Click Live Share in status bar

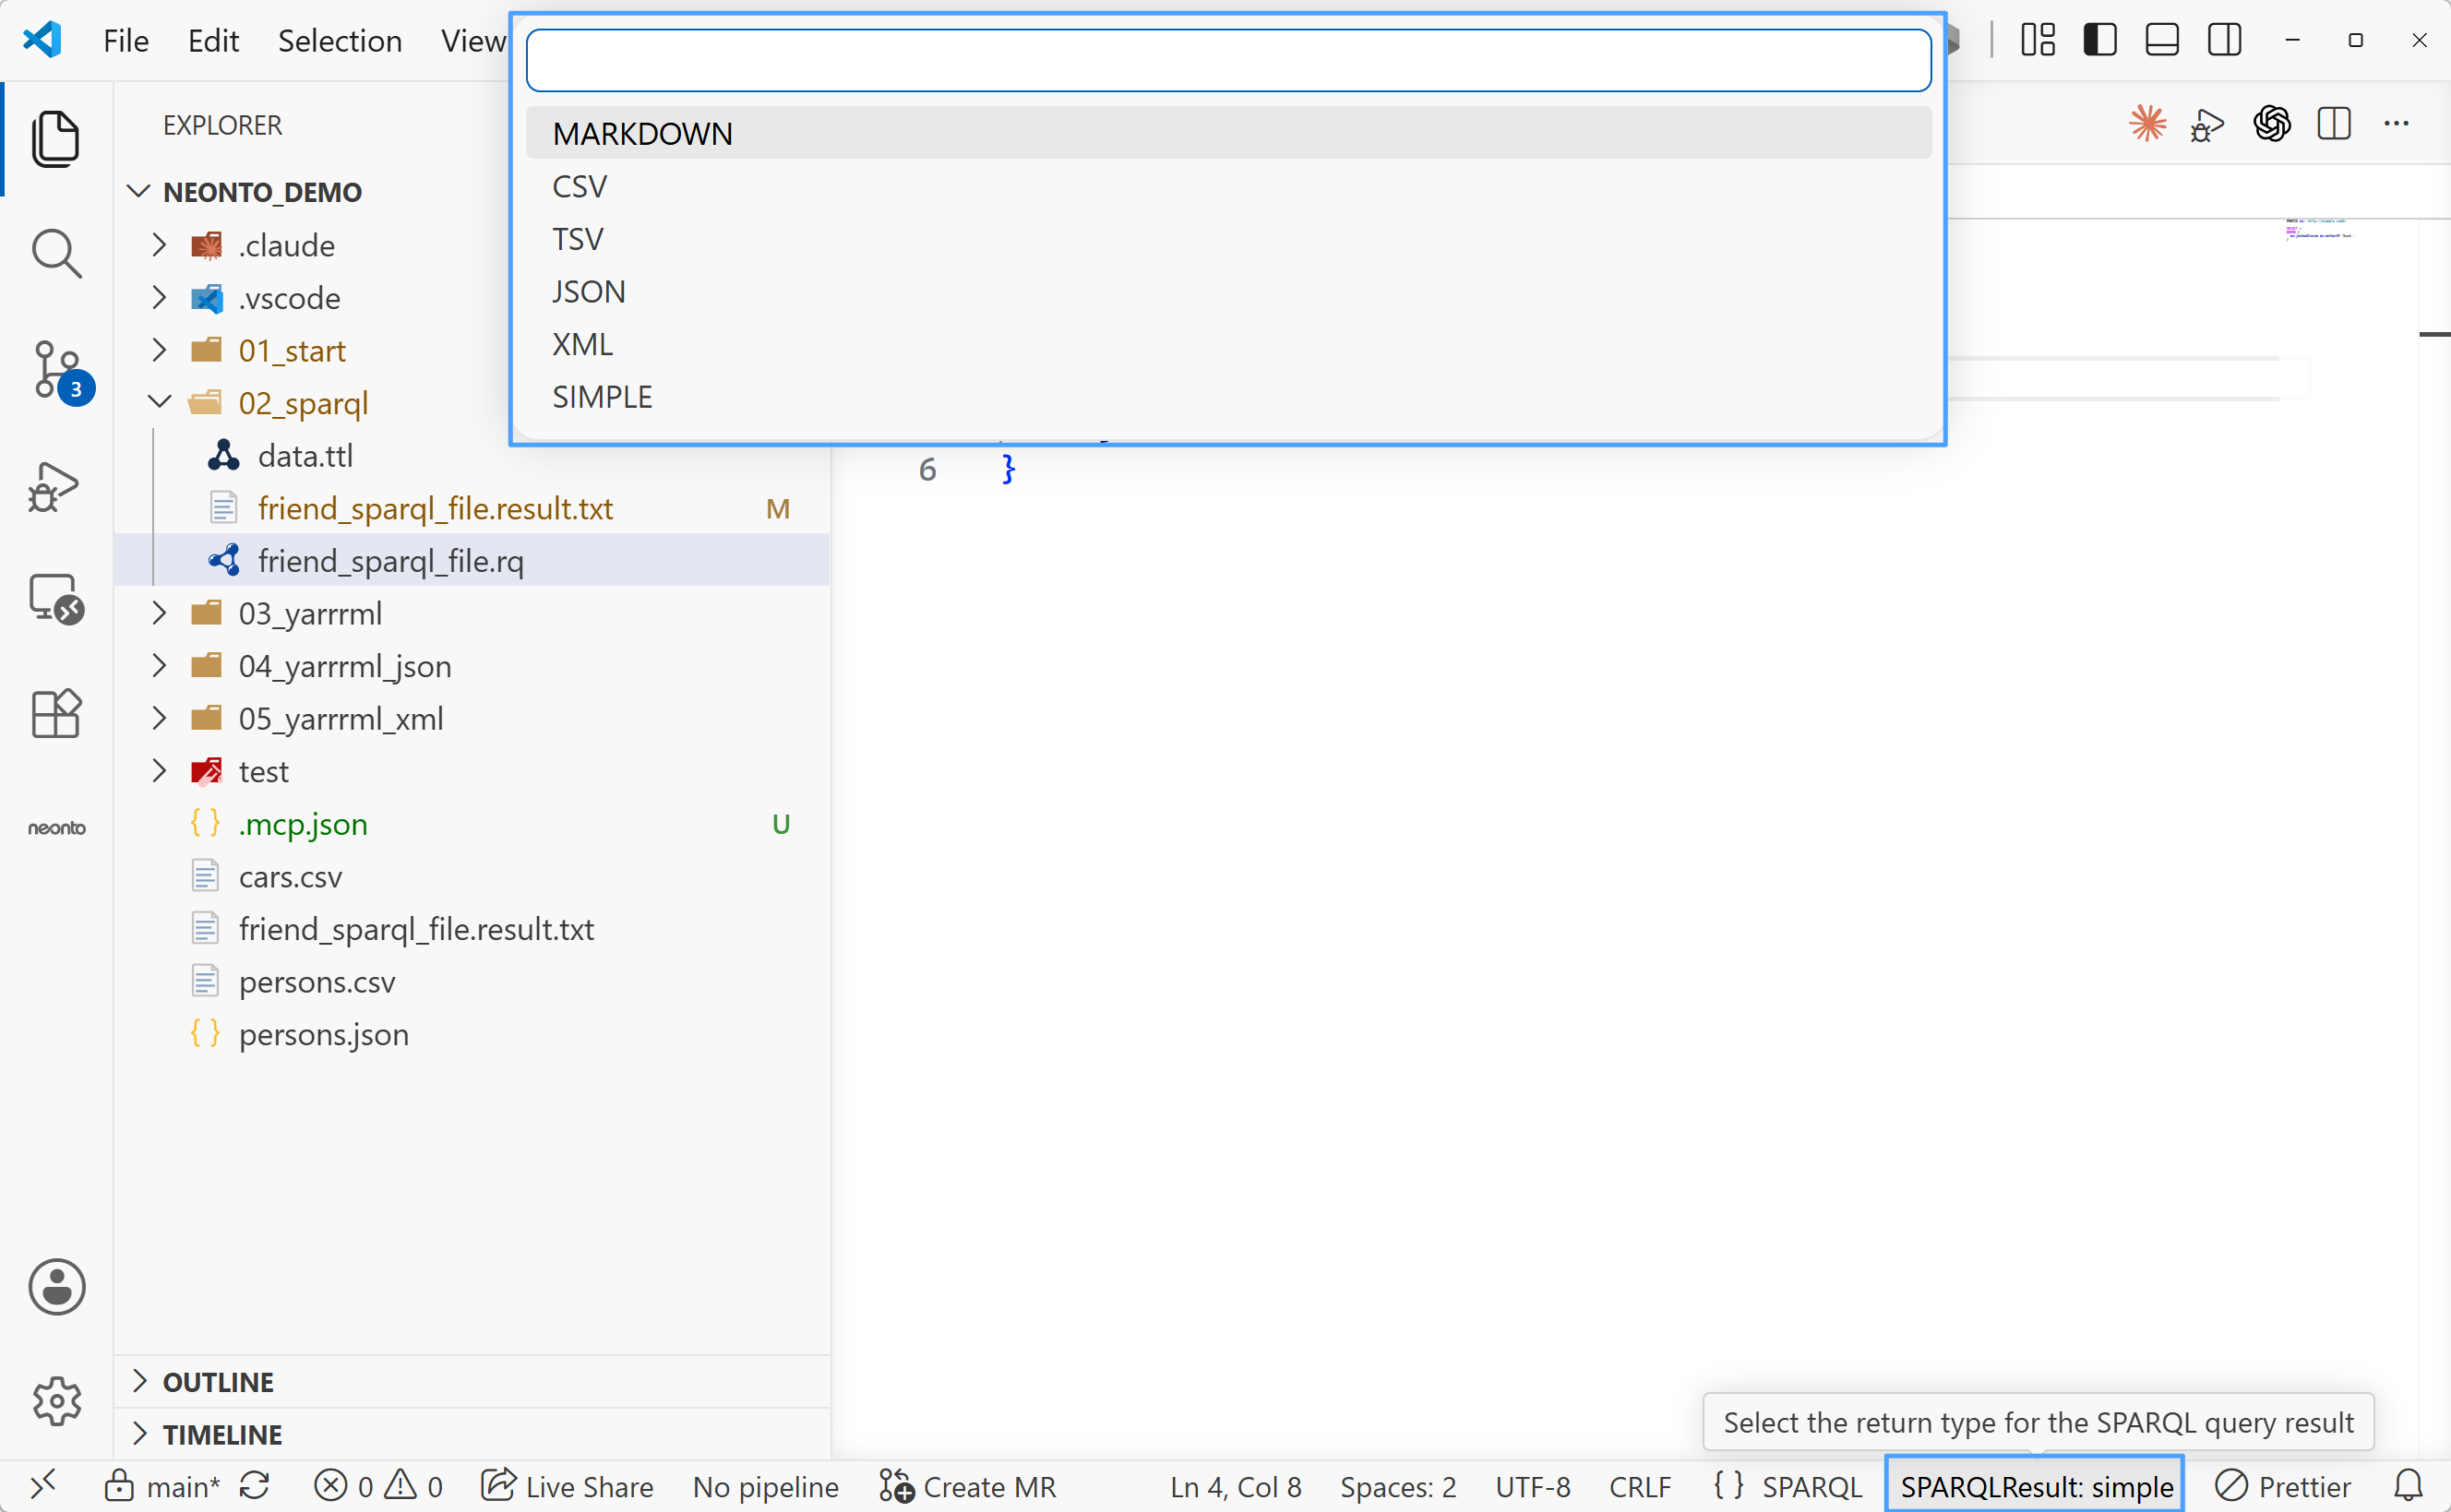tap(567, 1486)
